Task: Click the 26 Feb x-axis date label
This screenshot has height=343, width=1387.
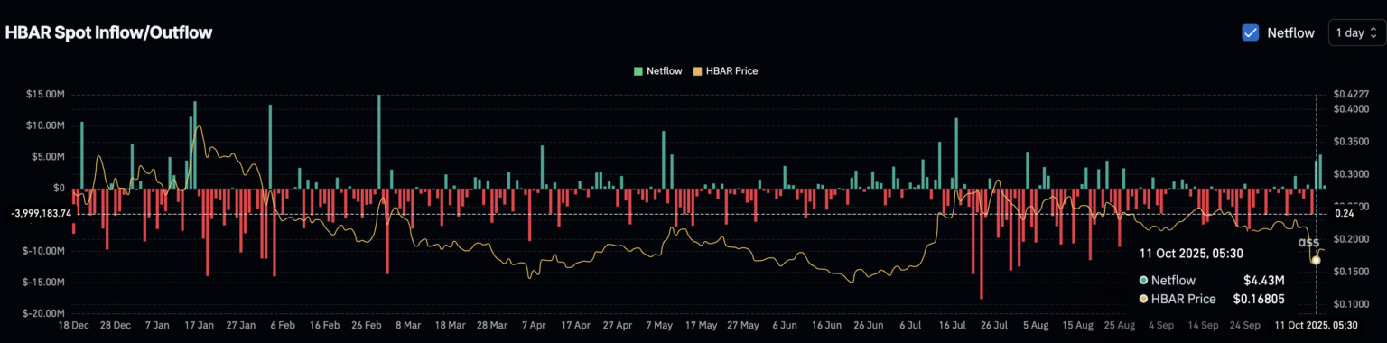Action: pos(368,325)
